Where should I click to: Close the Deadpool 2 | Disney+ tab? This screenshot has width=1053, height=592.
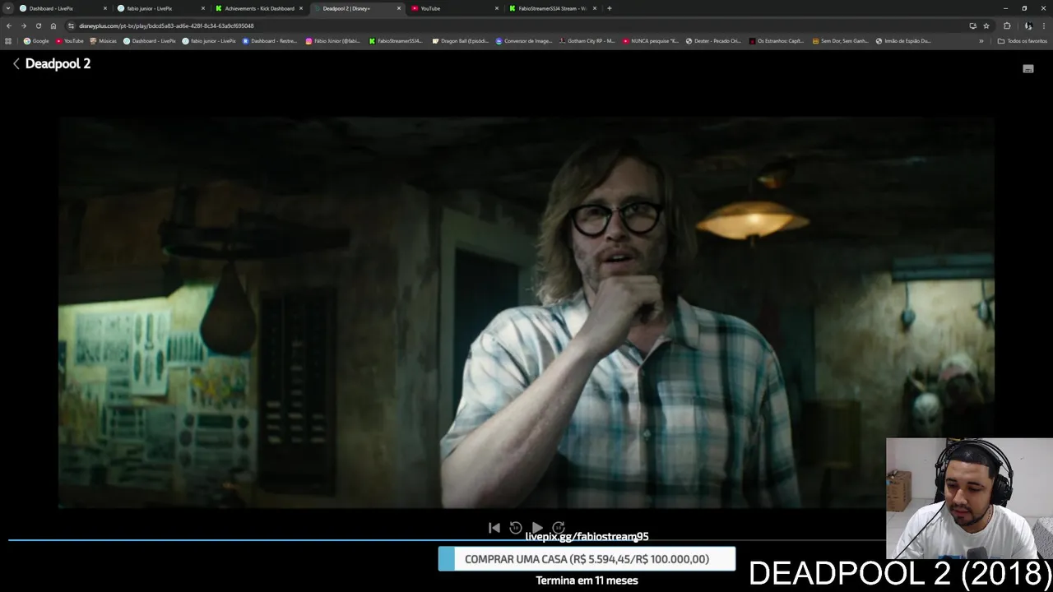click(399, 8)
